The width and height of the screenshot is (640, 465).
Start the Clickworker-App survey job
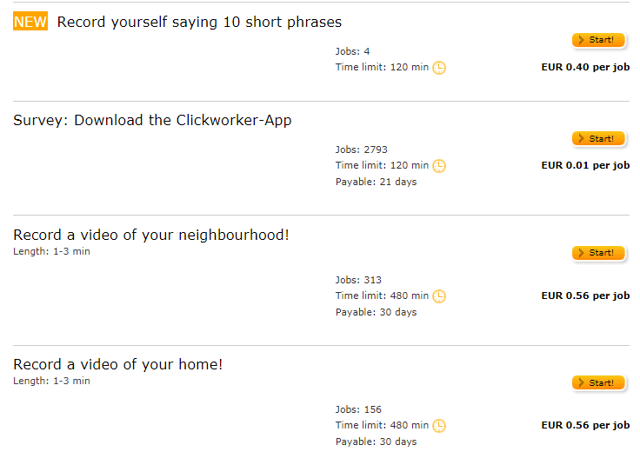598,139
